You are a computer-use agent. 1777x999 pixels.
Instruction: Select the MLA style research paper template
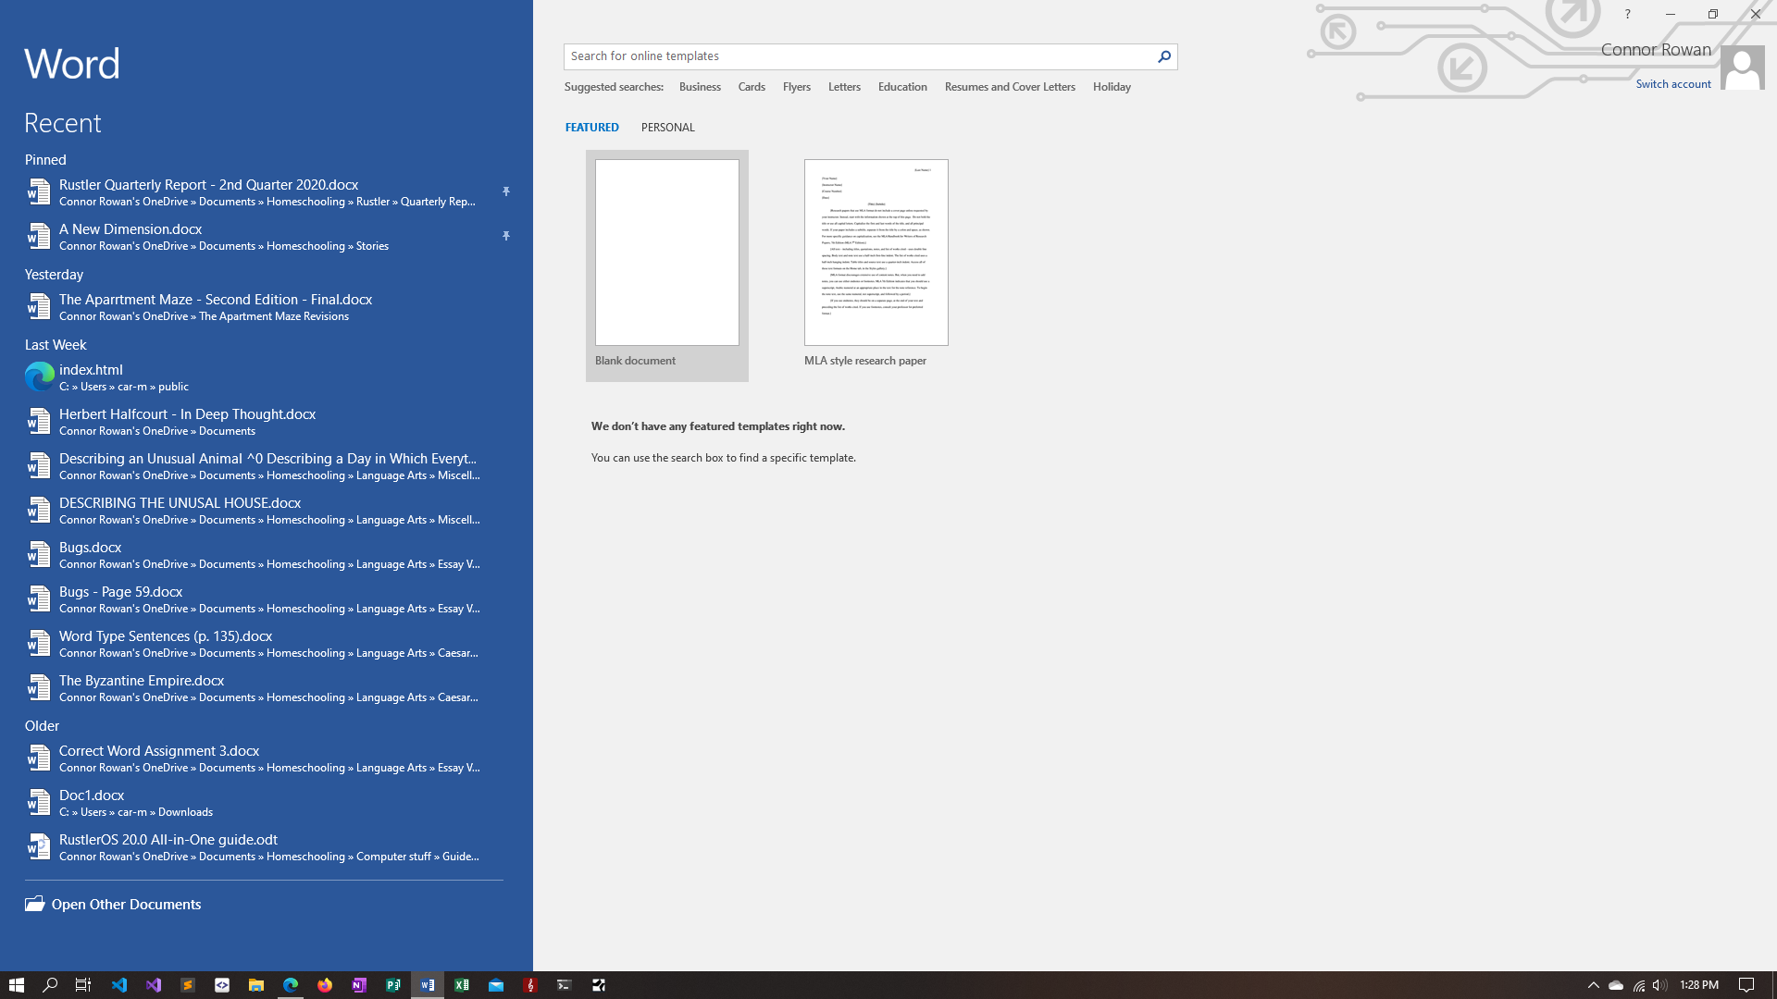point(876,265)
